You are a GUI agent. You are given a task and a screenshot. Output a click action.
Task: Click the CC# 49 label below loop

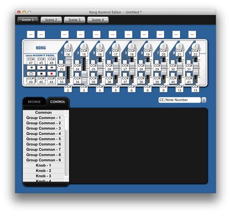pyautogui.click(x=31, y=80)
